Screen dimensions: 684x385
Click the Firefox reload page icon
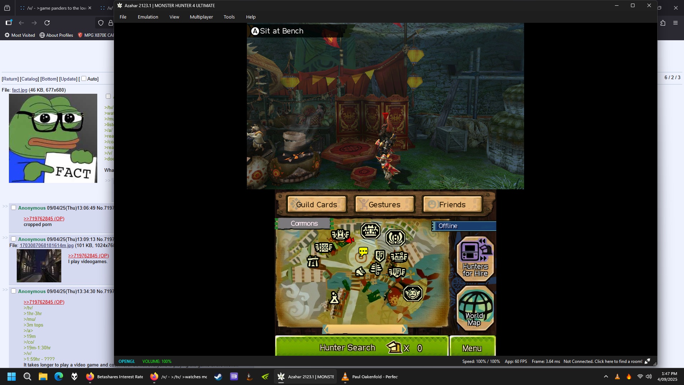pyautogui.click(x=47, y=23)
